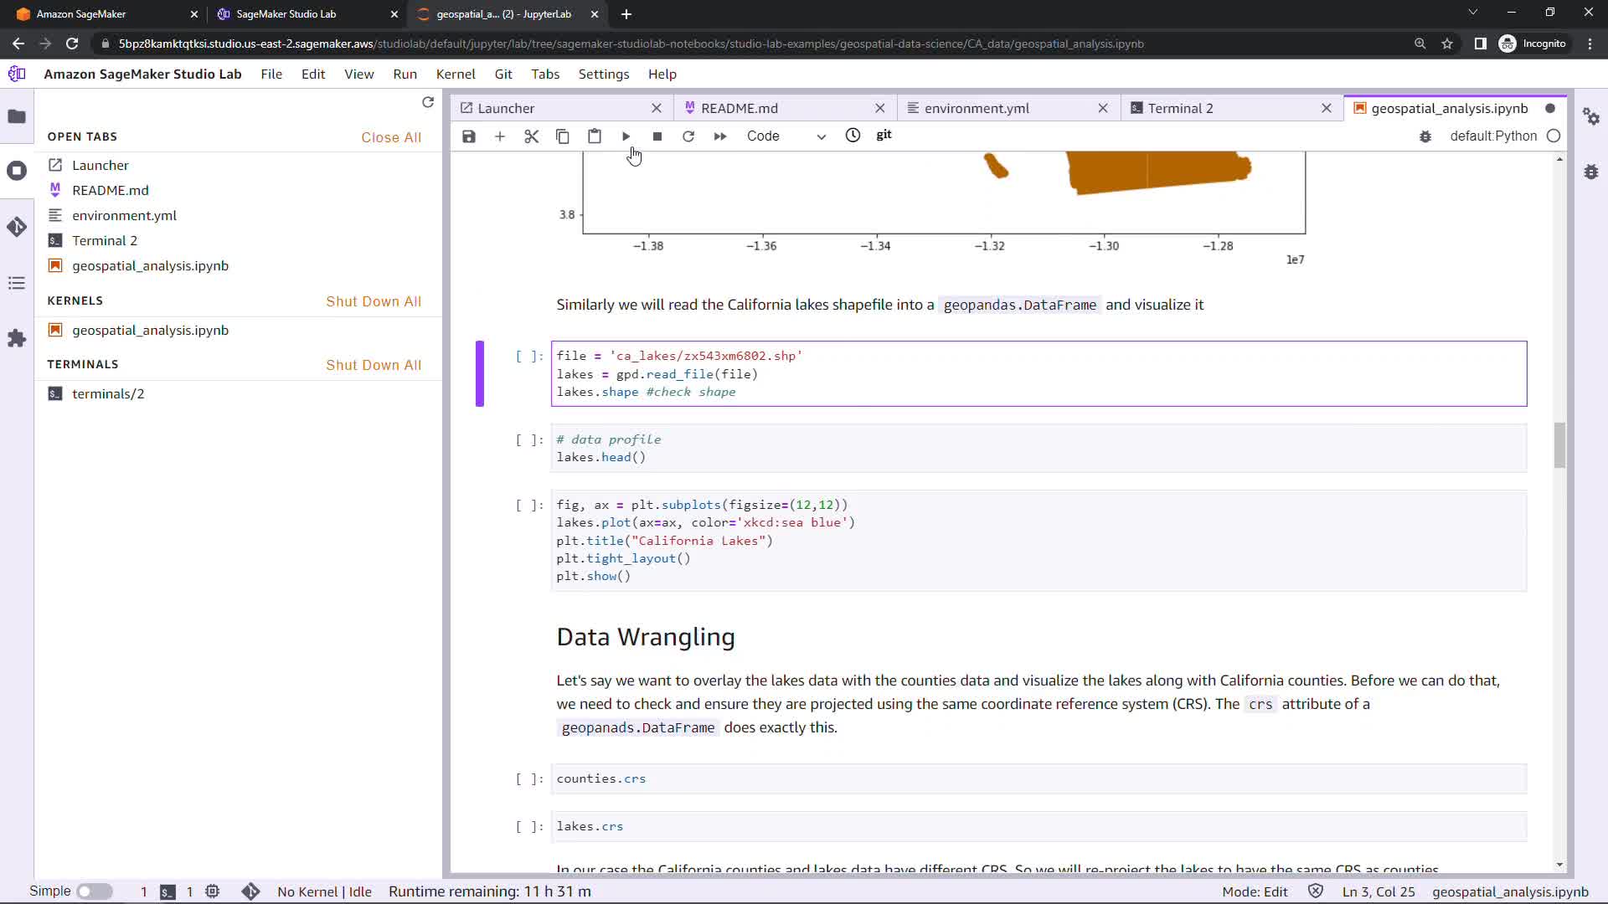Cut the selected cell with scissors icon
The width and height of the screenshot is (1608, 904).
(531, 136)
